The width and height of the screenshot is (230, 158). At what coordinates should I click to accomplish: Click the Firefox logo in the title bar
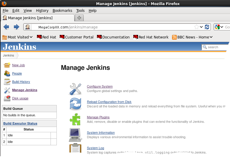coord(4,3)
